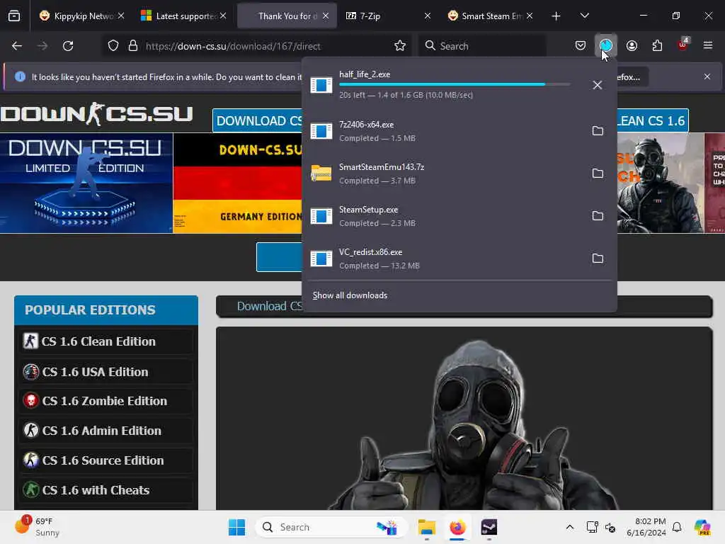725x544 pixels.
Task: Open the VC_redist.x86.exe download entry
Action: [x=444, y=259]
